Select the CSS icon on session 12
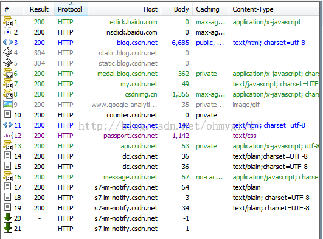This screenshot has width=323, height=239. pos(8,135)
